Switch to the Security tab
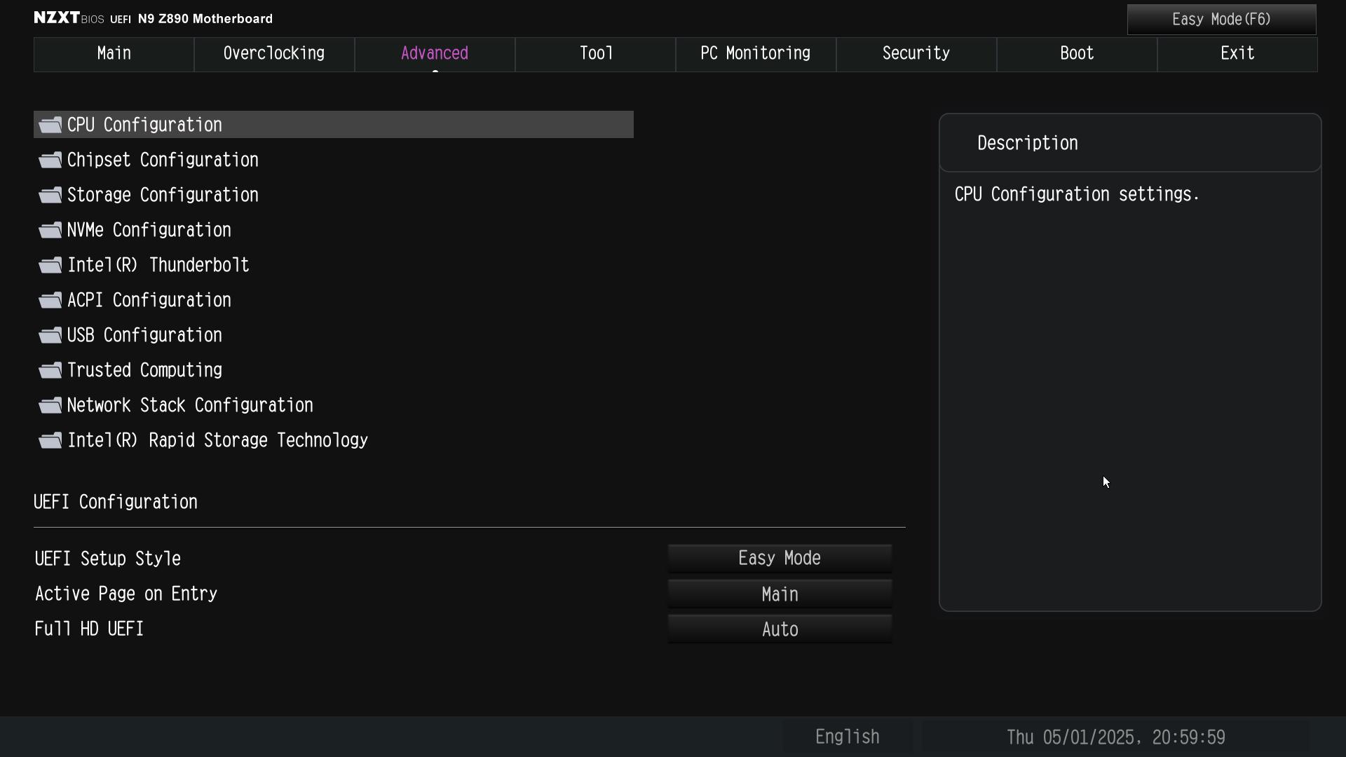 (916, 54)
